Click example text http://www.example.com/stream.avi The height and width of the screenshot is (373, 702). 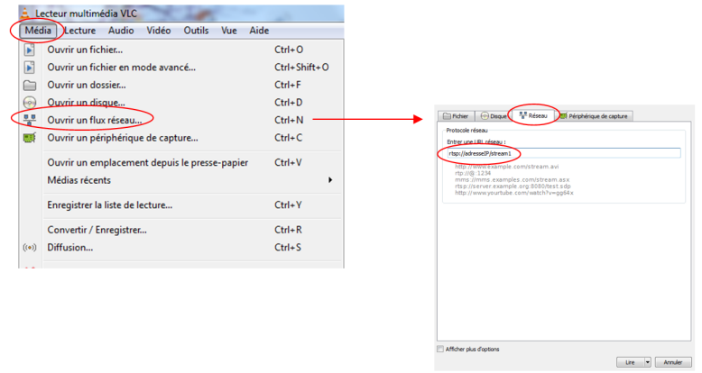pyautogui.click(x=507, y=167)
